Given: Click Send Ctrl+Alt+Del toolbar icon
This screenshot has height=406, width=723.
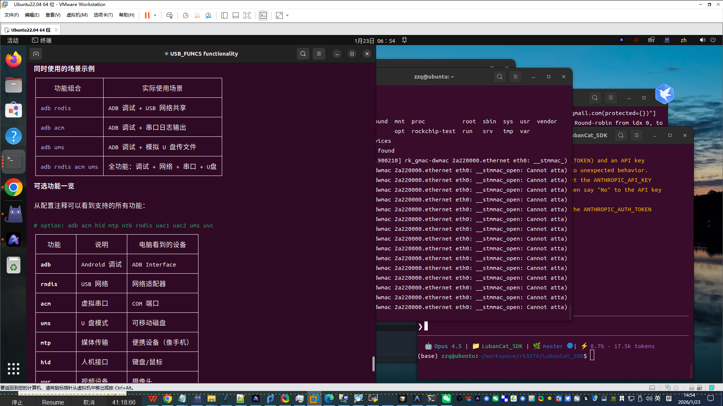Looking at the screenshot, I should pos(169,15).
